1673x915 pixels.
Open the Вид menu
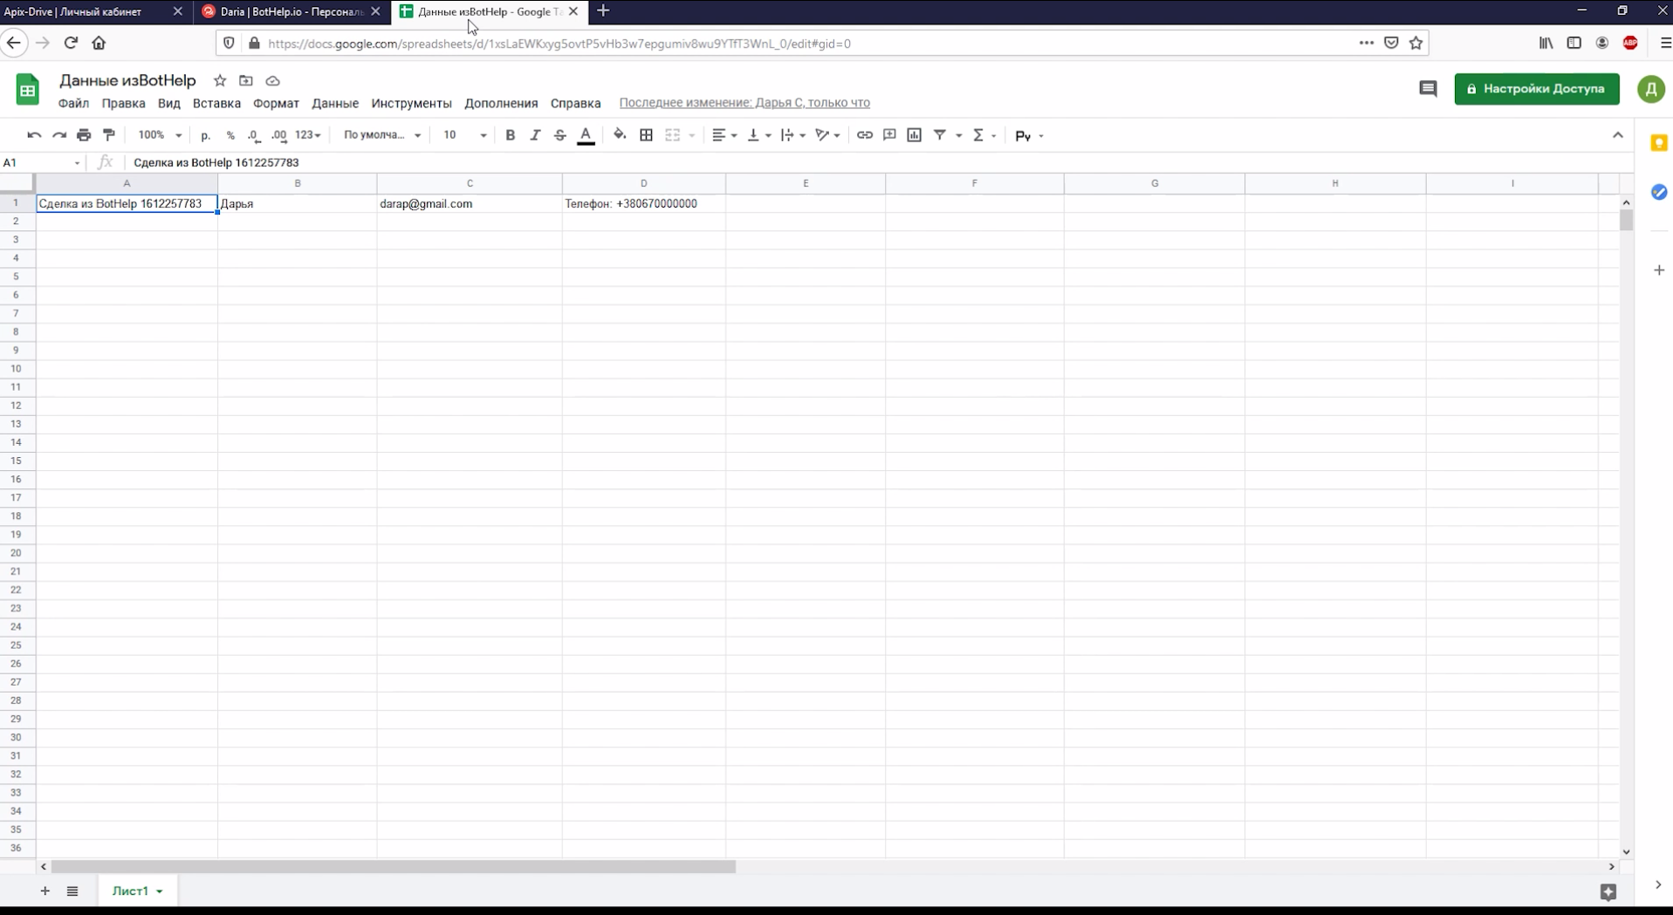pyautogui.click(x=168, y=103)
